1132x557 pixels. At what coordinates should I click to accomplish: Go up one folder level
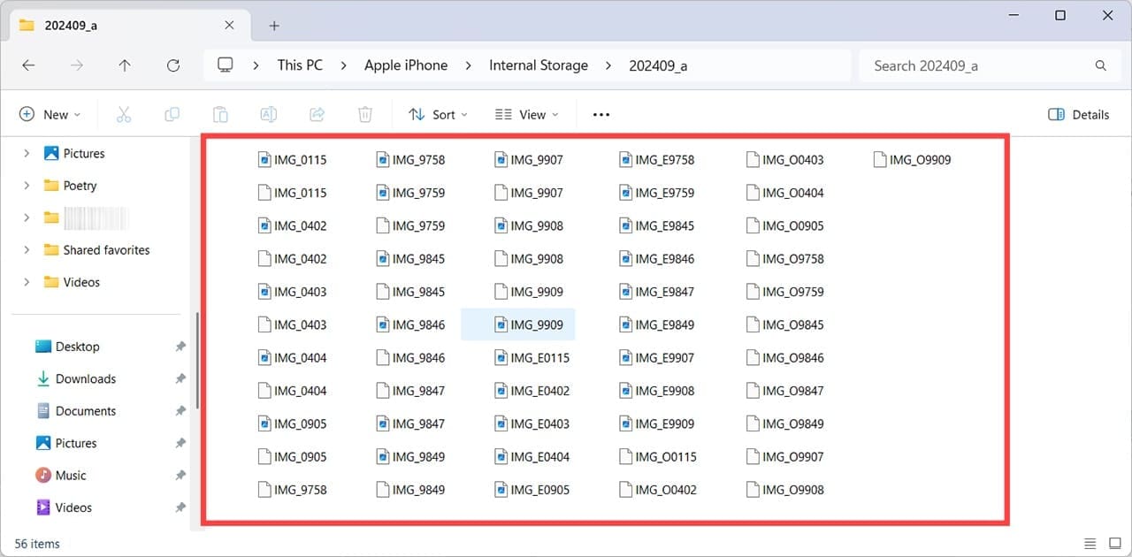(x=125, y=65)
